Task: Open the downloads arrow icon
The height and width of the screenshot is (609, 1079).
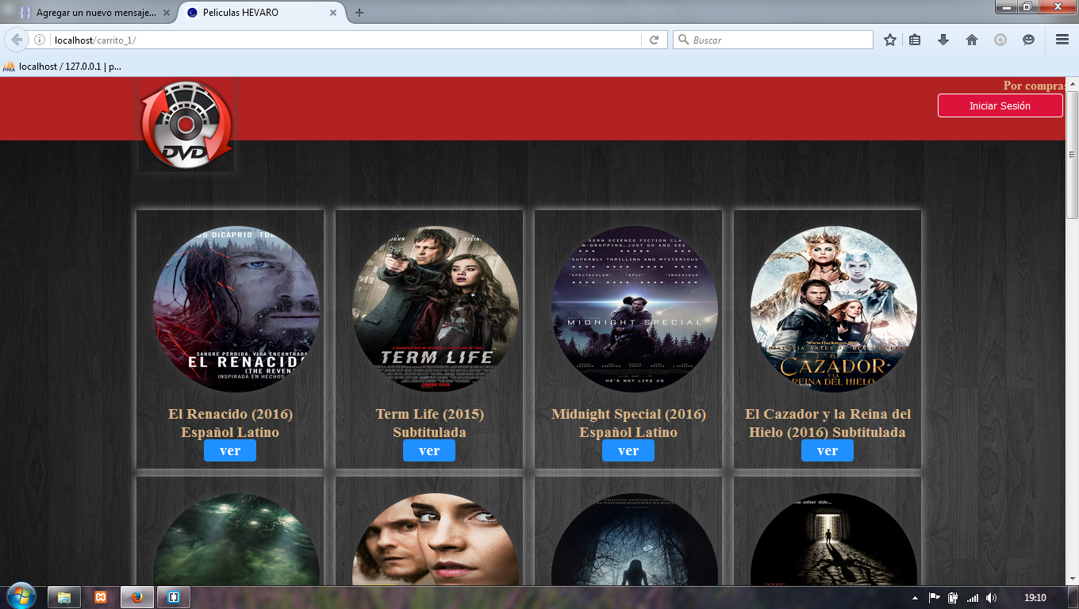Action: pyautogui.click(x=943, y=40)
